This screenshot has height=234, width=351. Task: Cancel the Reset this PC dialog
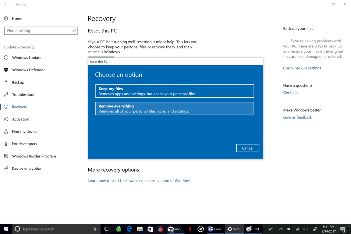click(x=248, y=148)
